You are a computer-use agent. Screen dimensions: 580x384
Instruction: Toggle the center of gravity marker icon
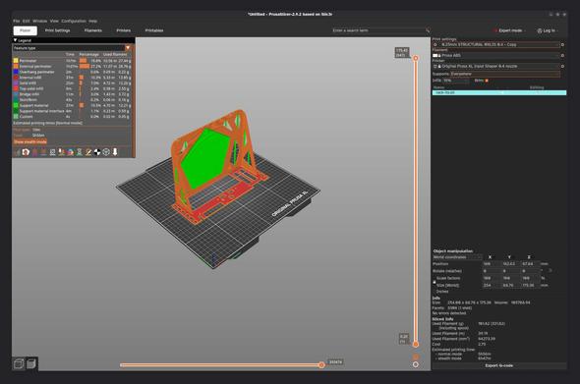pos(97,152)
